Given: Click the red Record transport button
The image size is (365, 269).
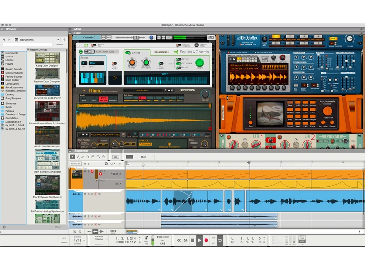Looking at the screenshot, I should 206,240.
